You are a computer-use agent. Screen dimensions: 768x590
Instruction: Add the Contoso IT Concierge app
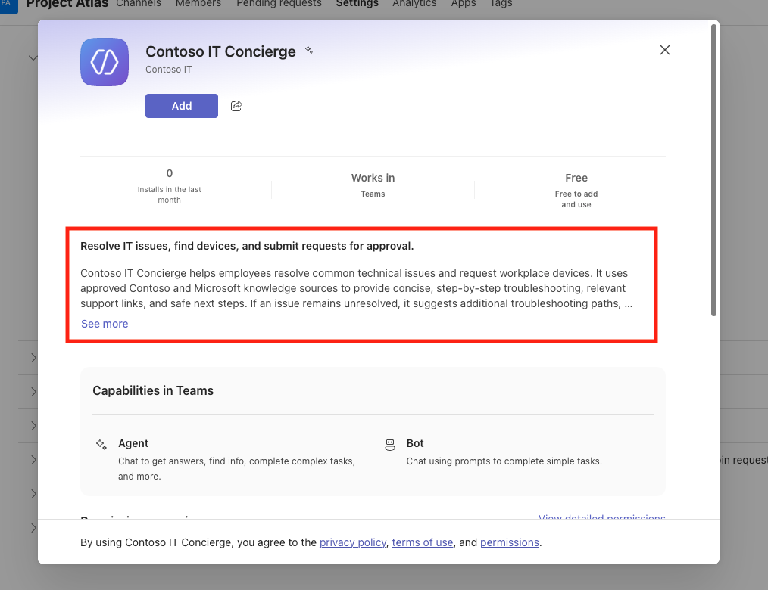(x=182, y=106)
